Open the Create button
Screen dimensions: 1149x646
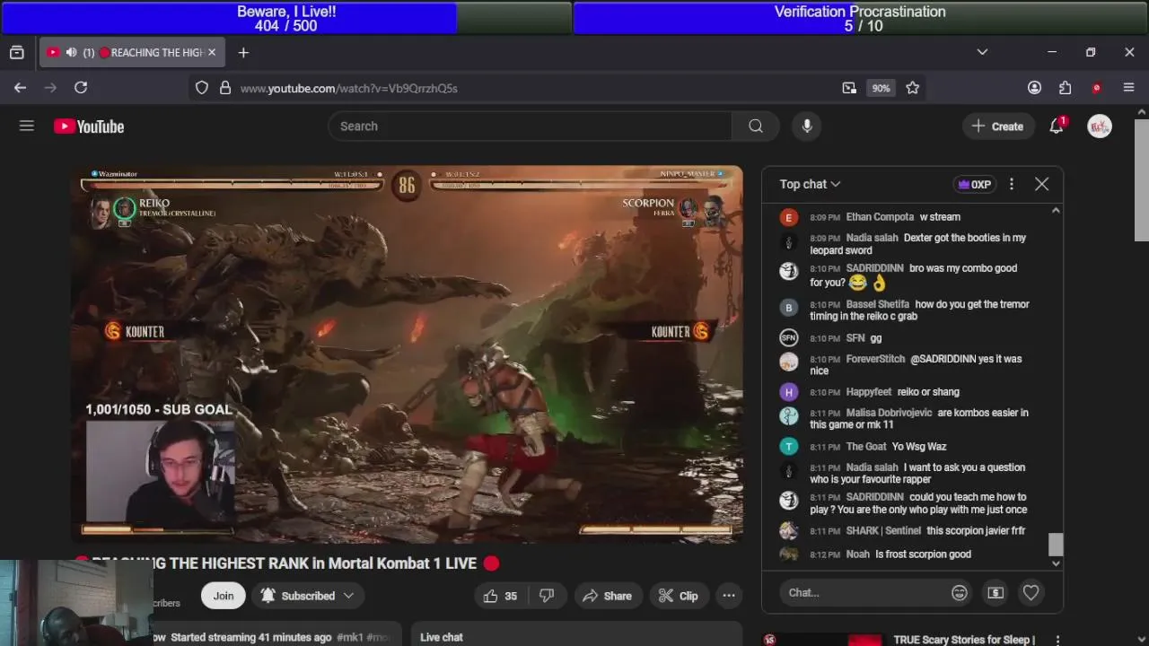(x=997, y=127)
